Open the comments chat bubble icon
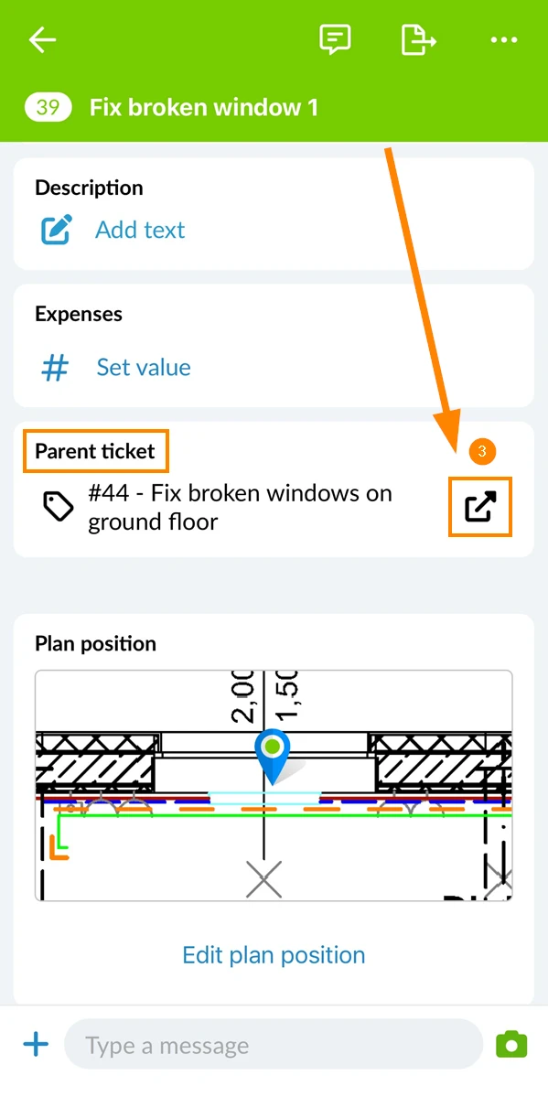This screenshot has width=548, height=1097. pyautogui.click(x=335, y=40)
